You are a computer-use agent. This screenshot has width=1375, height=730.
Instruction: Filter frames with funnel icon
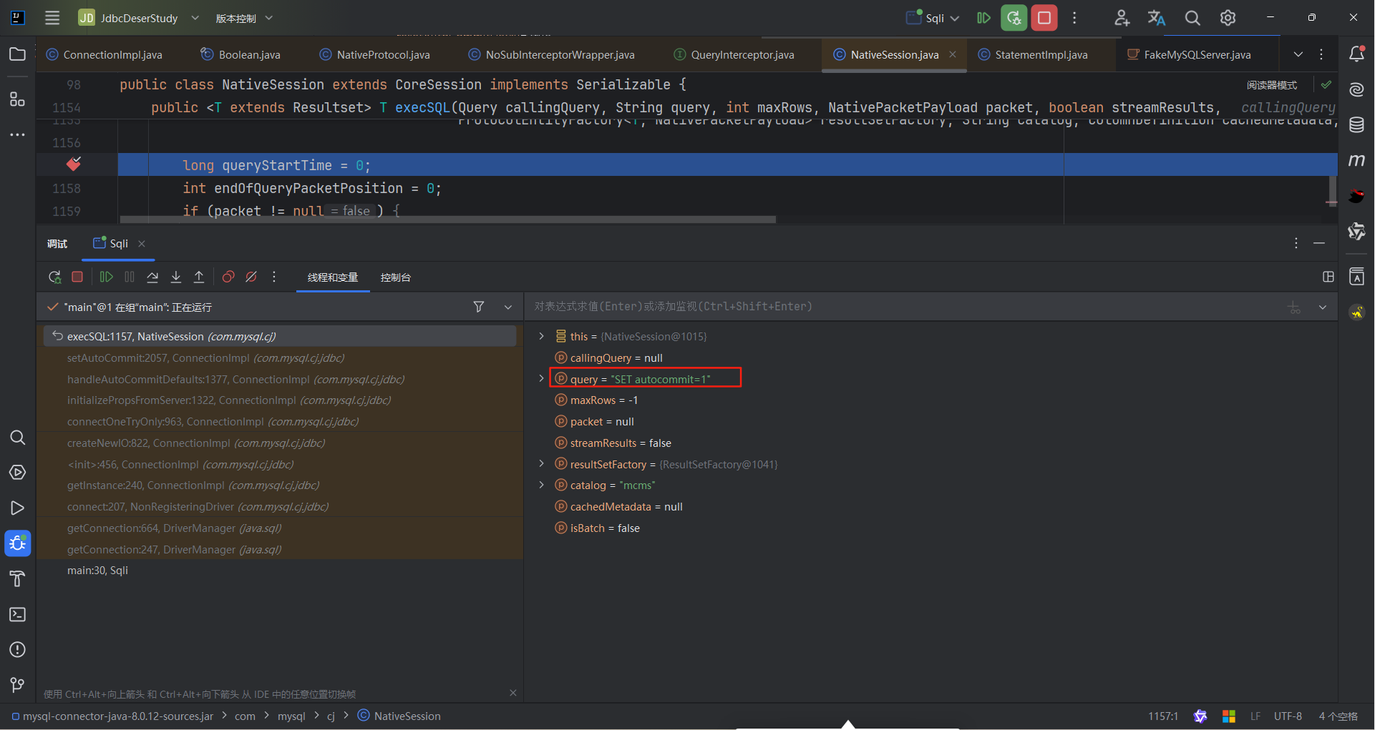[479, 307]
